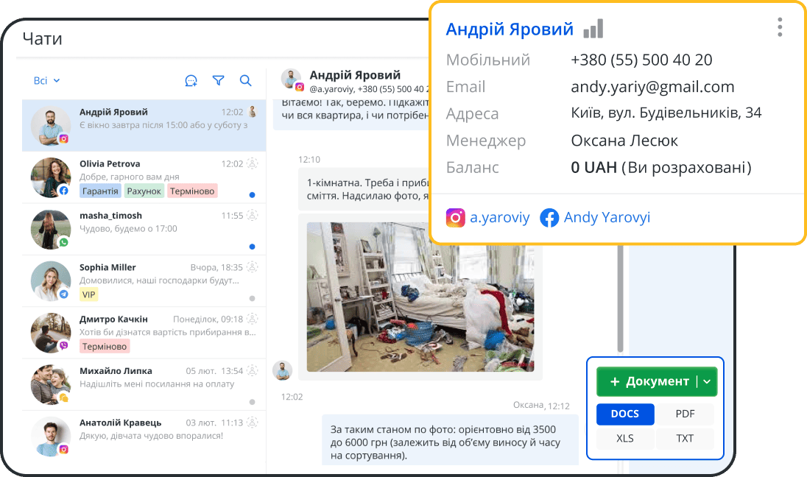Choose the XLS format option
Image resolution: width=807 pixels, height=477 pixels.
(x=624, y=439)
